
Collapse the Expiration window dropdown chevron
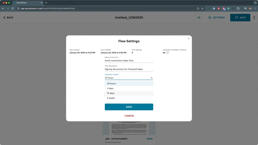point(151,78)
